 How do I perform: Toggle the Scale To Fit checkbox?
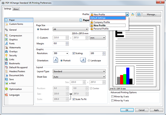(74, 99)
